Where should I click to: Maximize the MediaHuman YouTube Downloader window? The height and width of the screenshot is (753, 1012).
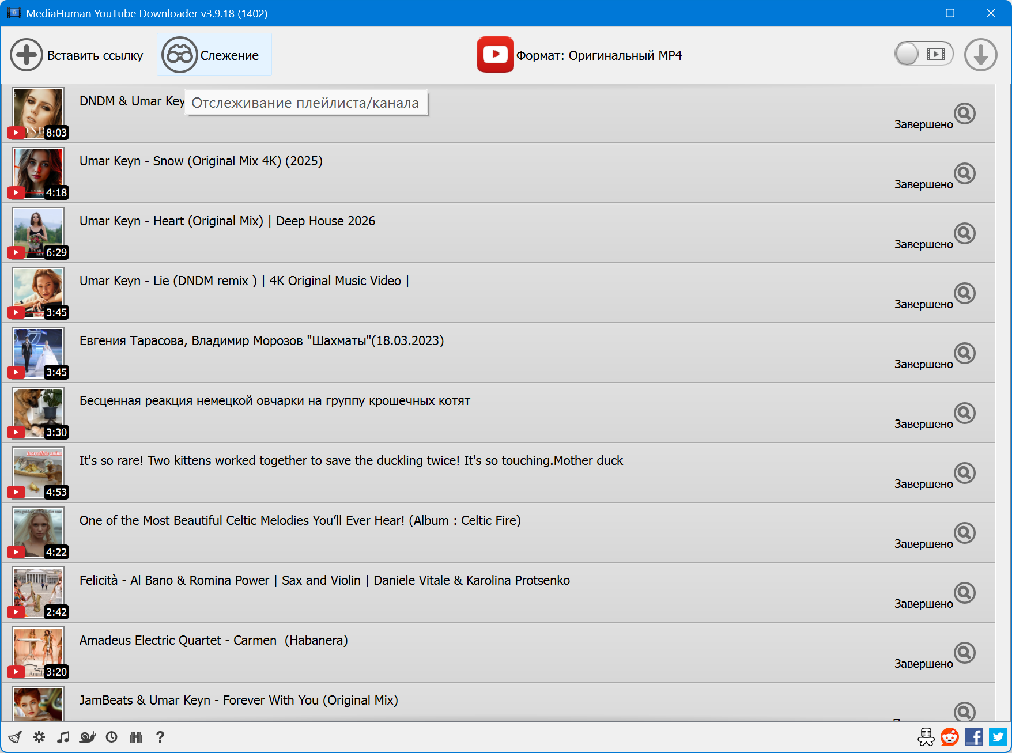(950, 13)
